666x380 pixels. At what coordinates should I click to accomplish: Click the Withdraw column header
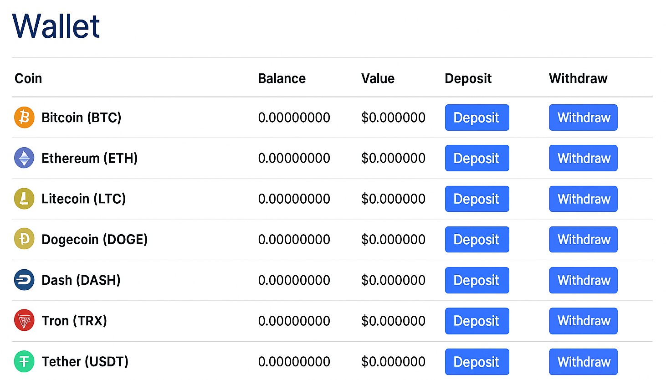click(578, 78)
